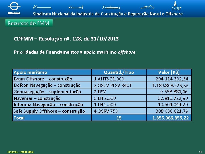Click the '5 LH 2.500' cell

(x=119, y=98)
